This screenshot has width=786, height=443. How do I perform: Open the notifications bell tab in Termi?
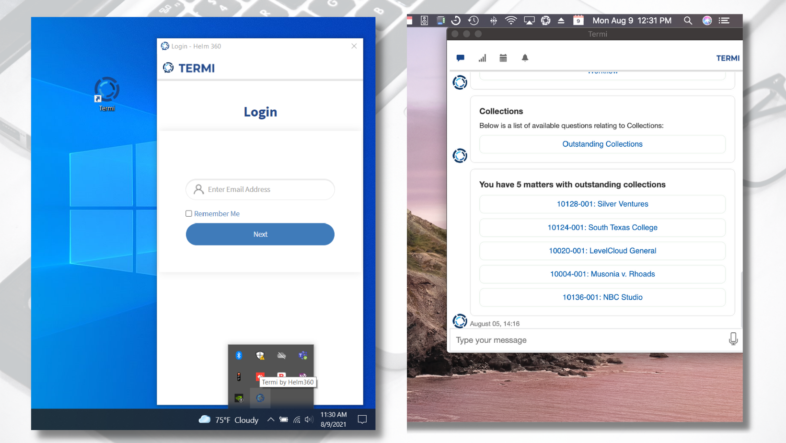525,58
